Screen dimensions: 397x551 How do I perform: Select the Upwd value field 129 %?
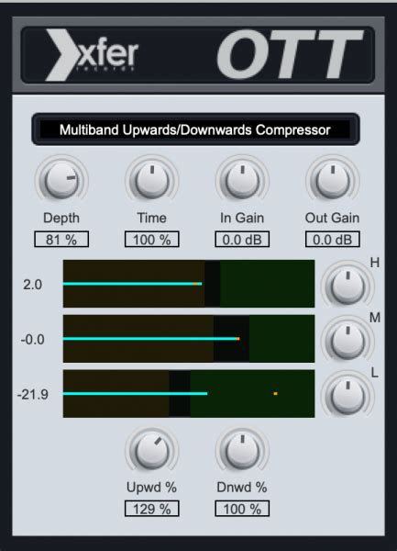pyautogui.click(x=152, y=509)
